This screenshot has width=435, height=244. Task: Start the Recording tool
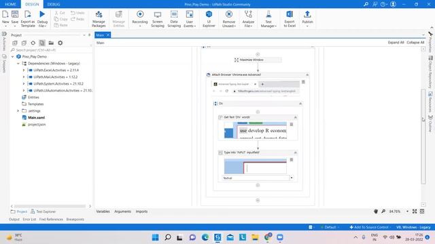(140, 18)
